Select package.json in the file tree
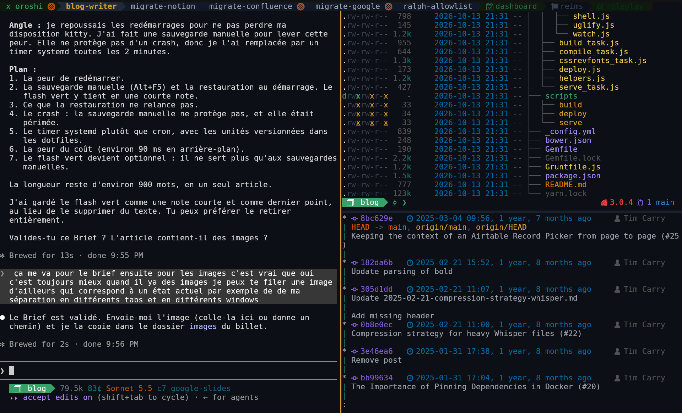Viewport: 682px width, 413px height. (x=573, y=176)
